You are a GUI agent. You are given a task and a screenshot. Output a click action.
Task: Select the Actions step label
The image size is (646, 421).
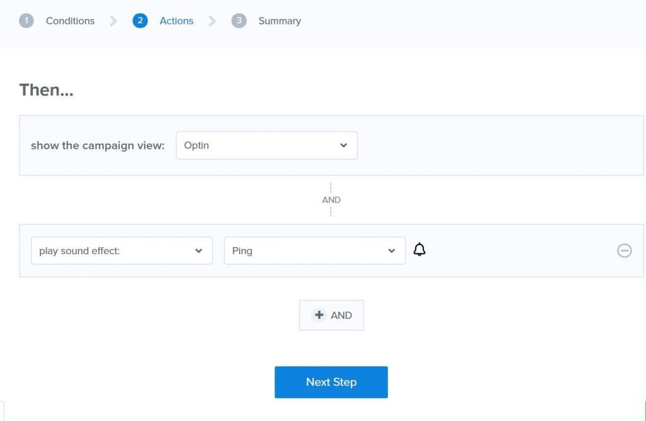click(x=176, y=20)
